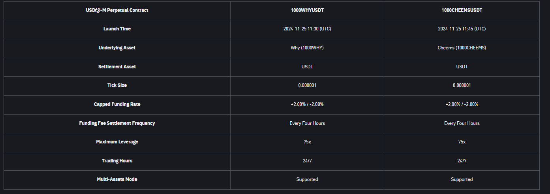Click the Capped Funding Rate row label

[117, 104]
